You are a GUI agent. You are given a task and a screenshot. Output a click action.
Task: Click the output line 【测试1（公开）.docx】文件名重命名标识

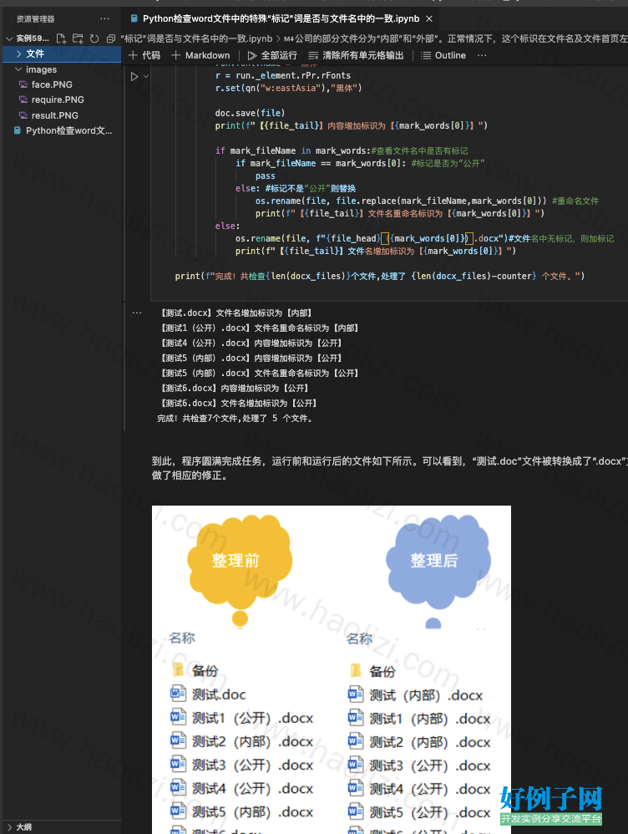click(259, 328)
